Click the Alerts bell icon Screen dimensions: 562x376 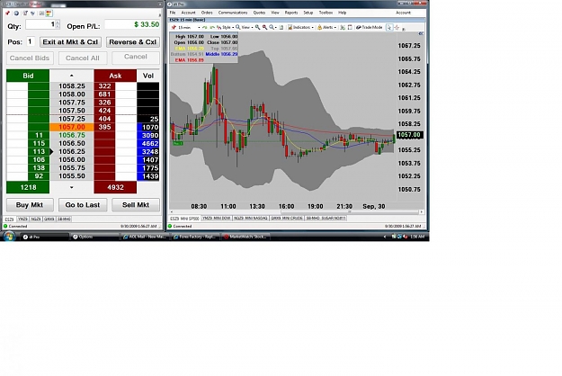pyautogui.click(x=320, y=27)
